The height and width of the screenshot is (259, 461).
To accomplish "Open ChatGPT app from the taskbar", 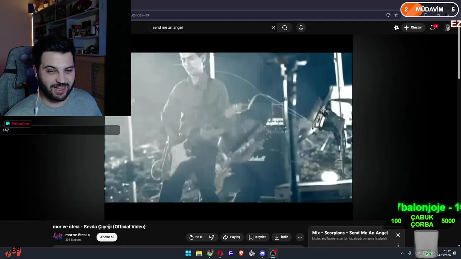I will click(x=252, y=253).
